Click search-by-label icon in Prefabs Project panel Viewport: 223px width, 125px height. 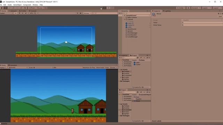[x=141, y=58]
